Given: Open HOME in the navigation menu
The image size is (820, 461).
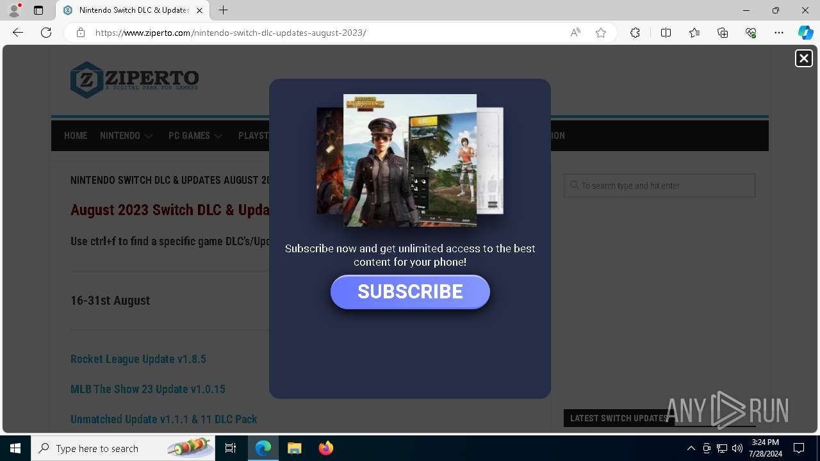Looking at the screenshot, I should 76,136.
